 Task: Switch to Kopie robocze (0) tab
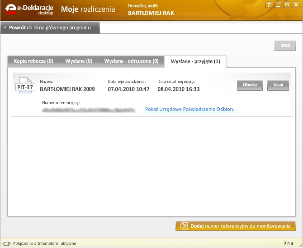click(33, 61)
